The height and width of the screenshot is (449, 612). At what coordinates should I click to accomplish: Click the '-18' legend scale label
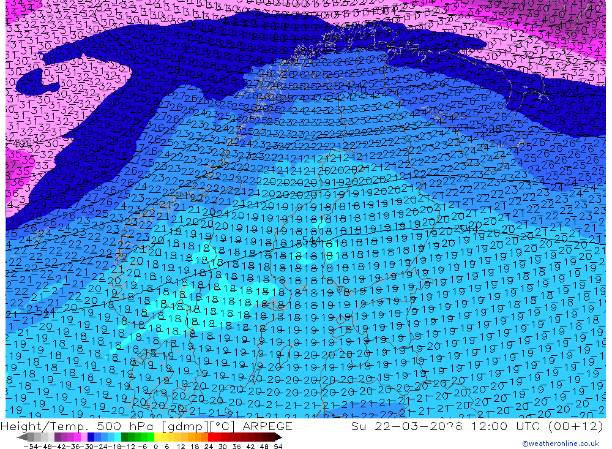tap(114, 447)
